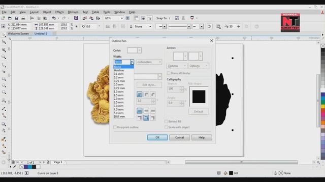This screenshot has width=325, height=182.
Task: Open the Effects menu
Action: tap(59, 12)
